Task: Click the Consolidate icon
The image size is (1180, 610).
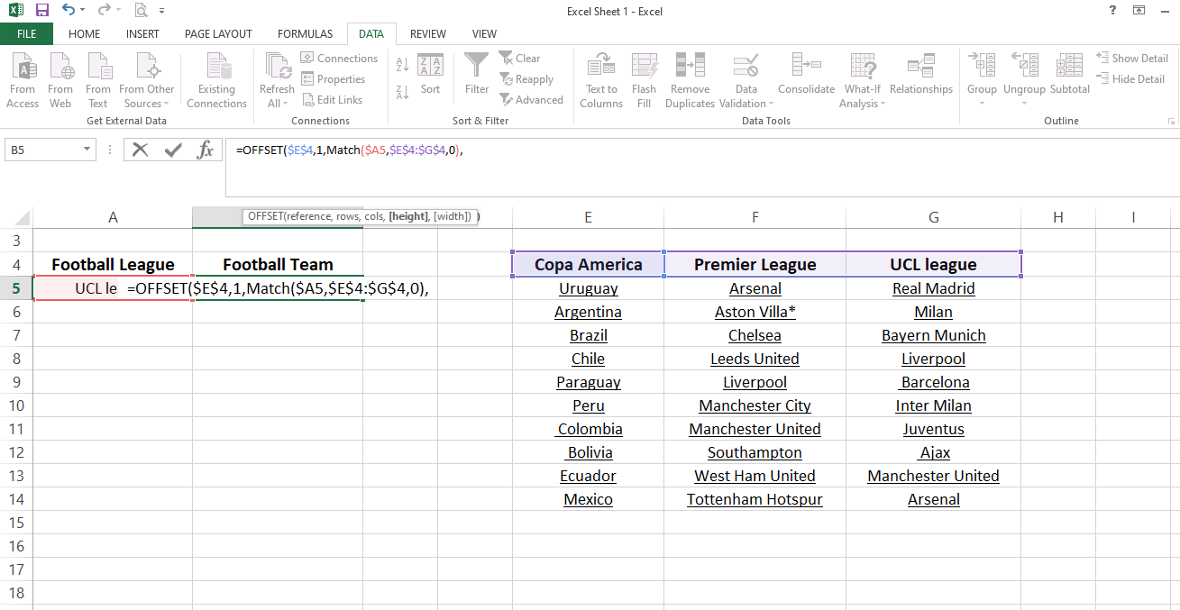Action: (806, 67)
